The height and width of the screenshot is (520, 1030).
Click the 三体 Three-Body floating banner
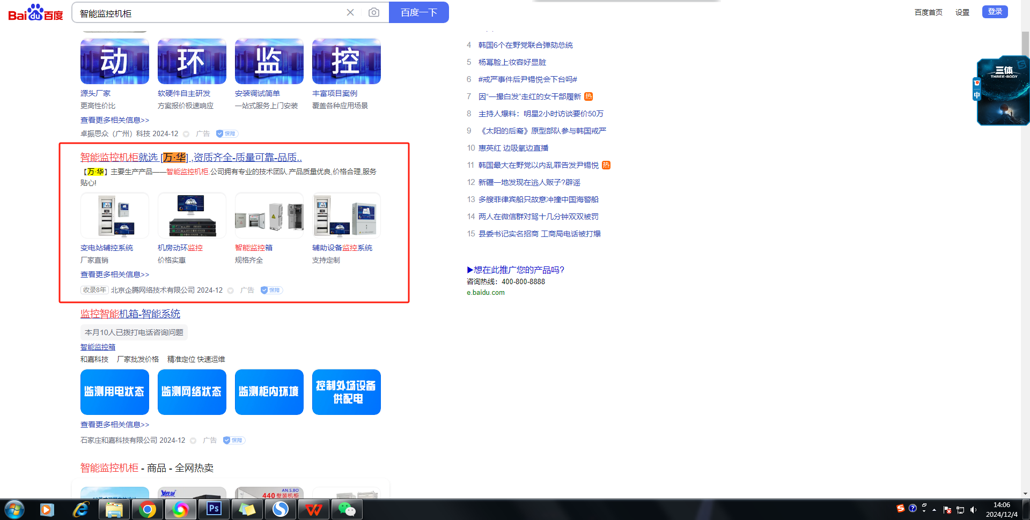(x=1003, y=91)
